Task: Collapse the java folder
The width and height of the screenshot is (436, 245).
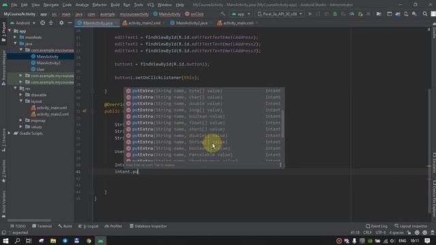Action: 15,44
